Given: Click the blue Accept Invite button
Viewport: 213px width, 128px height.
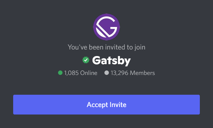Looking at the screenshot, I should tap(106, 105).
